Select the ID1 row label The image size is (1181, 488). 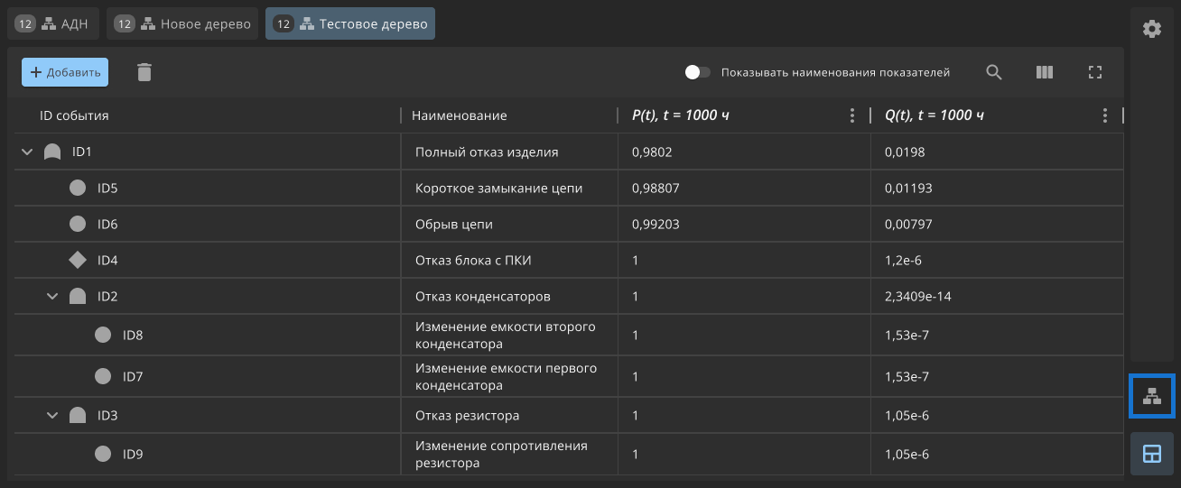[x=82, y=152]
